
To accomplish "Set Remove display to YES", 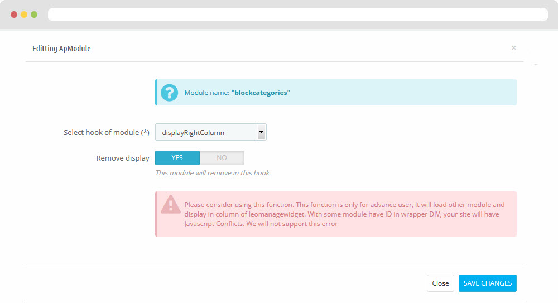I will click(x=177, y=158).
